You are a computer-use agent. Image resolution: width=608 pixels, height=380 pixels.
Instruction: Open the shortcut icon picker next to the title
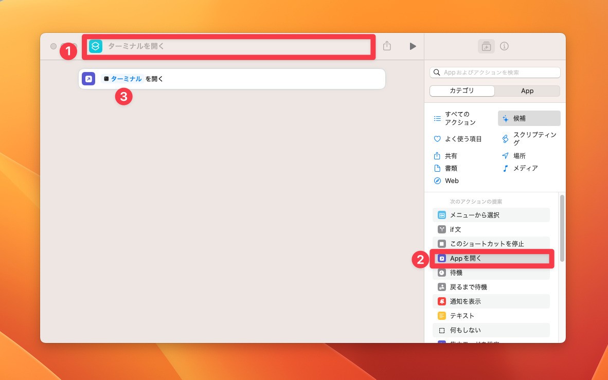click(95, 46)
